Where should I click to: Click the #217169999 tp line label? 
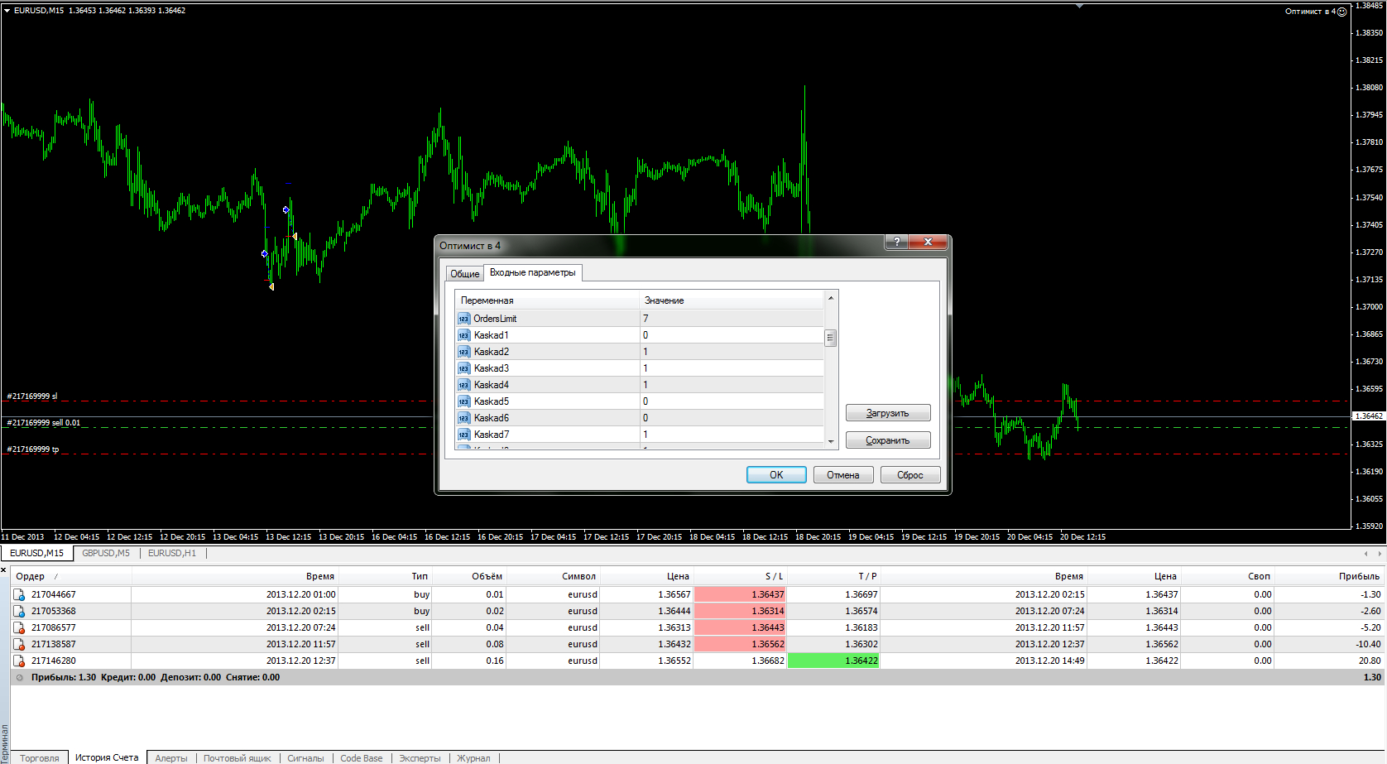[x=33, y=449]
